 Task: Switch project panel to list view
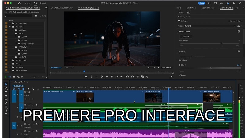click(10, 77)
